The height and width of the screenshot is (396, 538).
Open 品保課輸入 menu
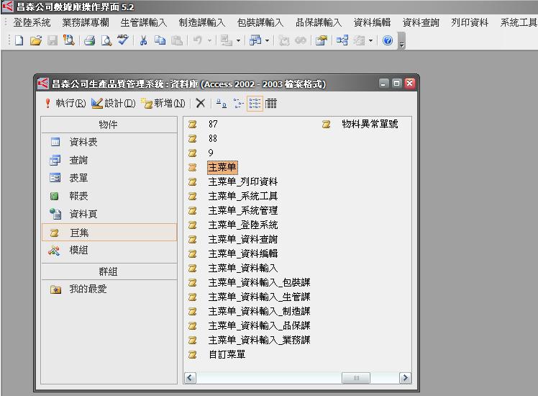point(319,22)
